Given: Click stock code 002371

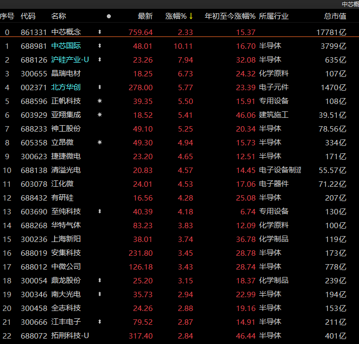Looking at the screenshot, I should click(x=33, y=87).
